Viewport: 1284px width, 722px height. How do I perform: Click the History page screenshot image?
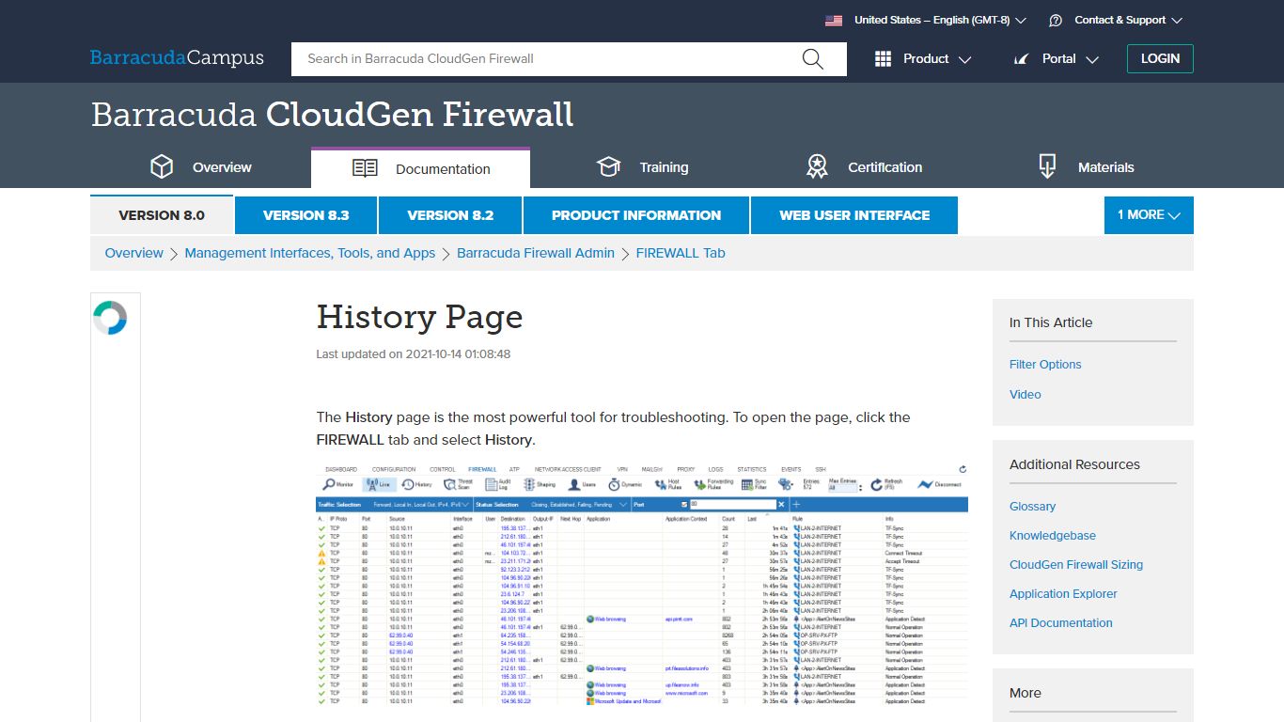pyautogui.click(x=642, y=584)
